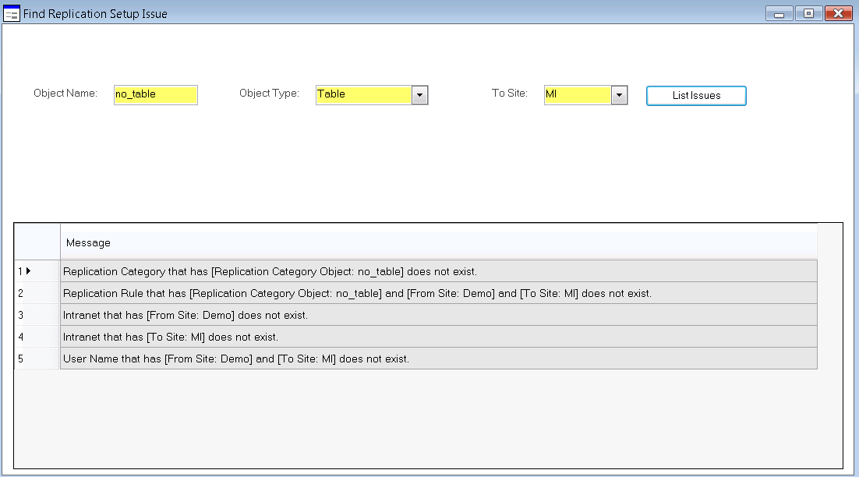Viewport: 859px width, 477px height.
Task: Maximize the Find Replication Setup Issue window
Action: click(x=808, y=13)
